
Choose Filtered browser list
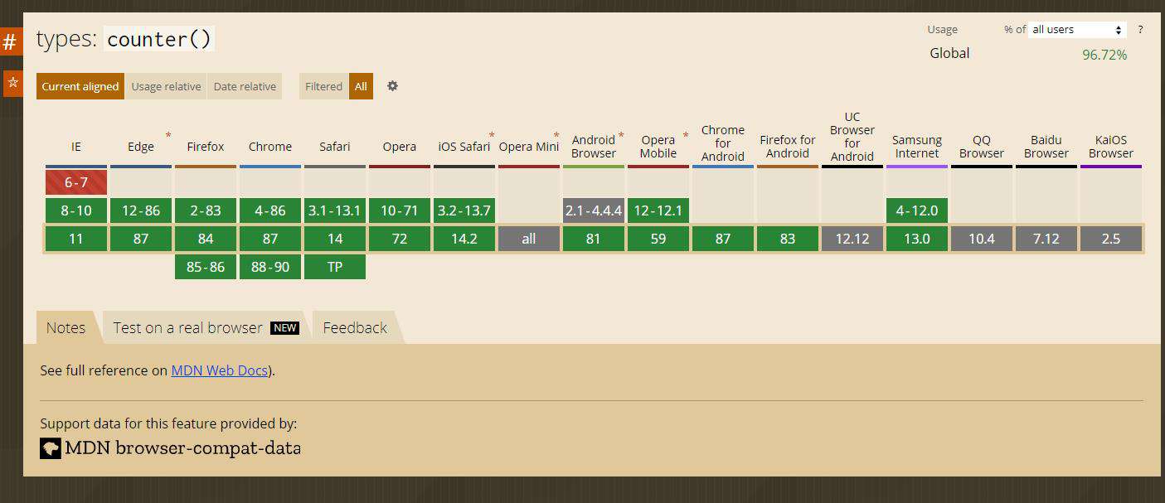[x=323, y=86]
